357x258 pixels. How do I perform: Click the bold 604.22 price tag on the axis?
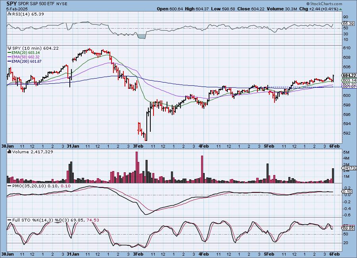349,75
